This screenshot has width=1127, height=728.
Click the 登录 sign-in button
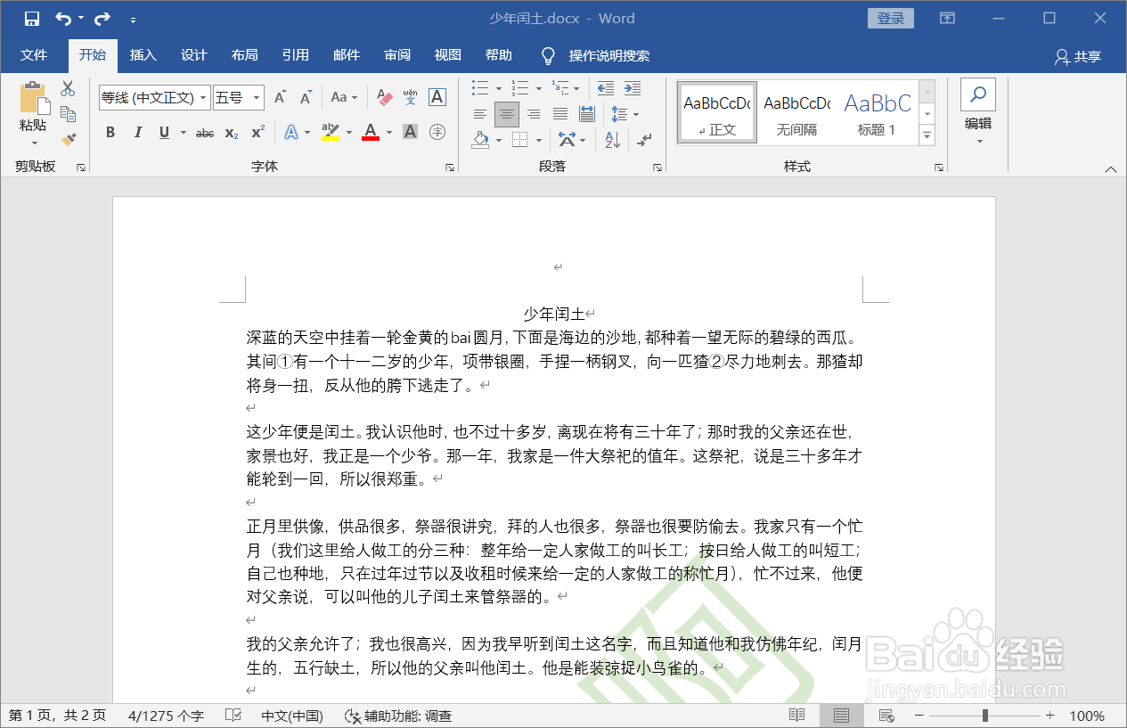(x=890, y=18)
